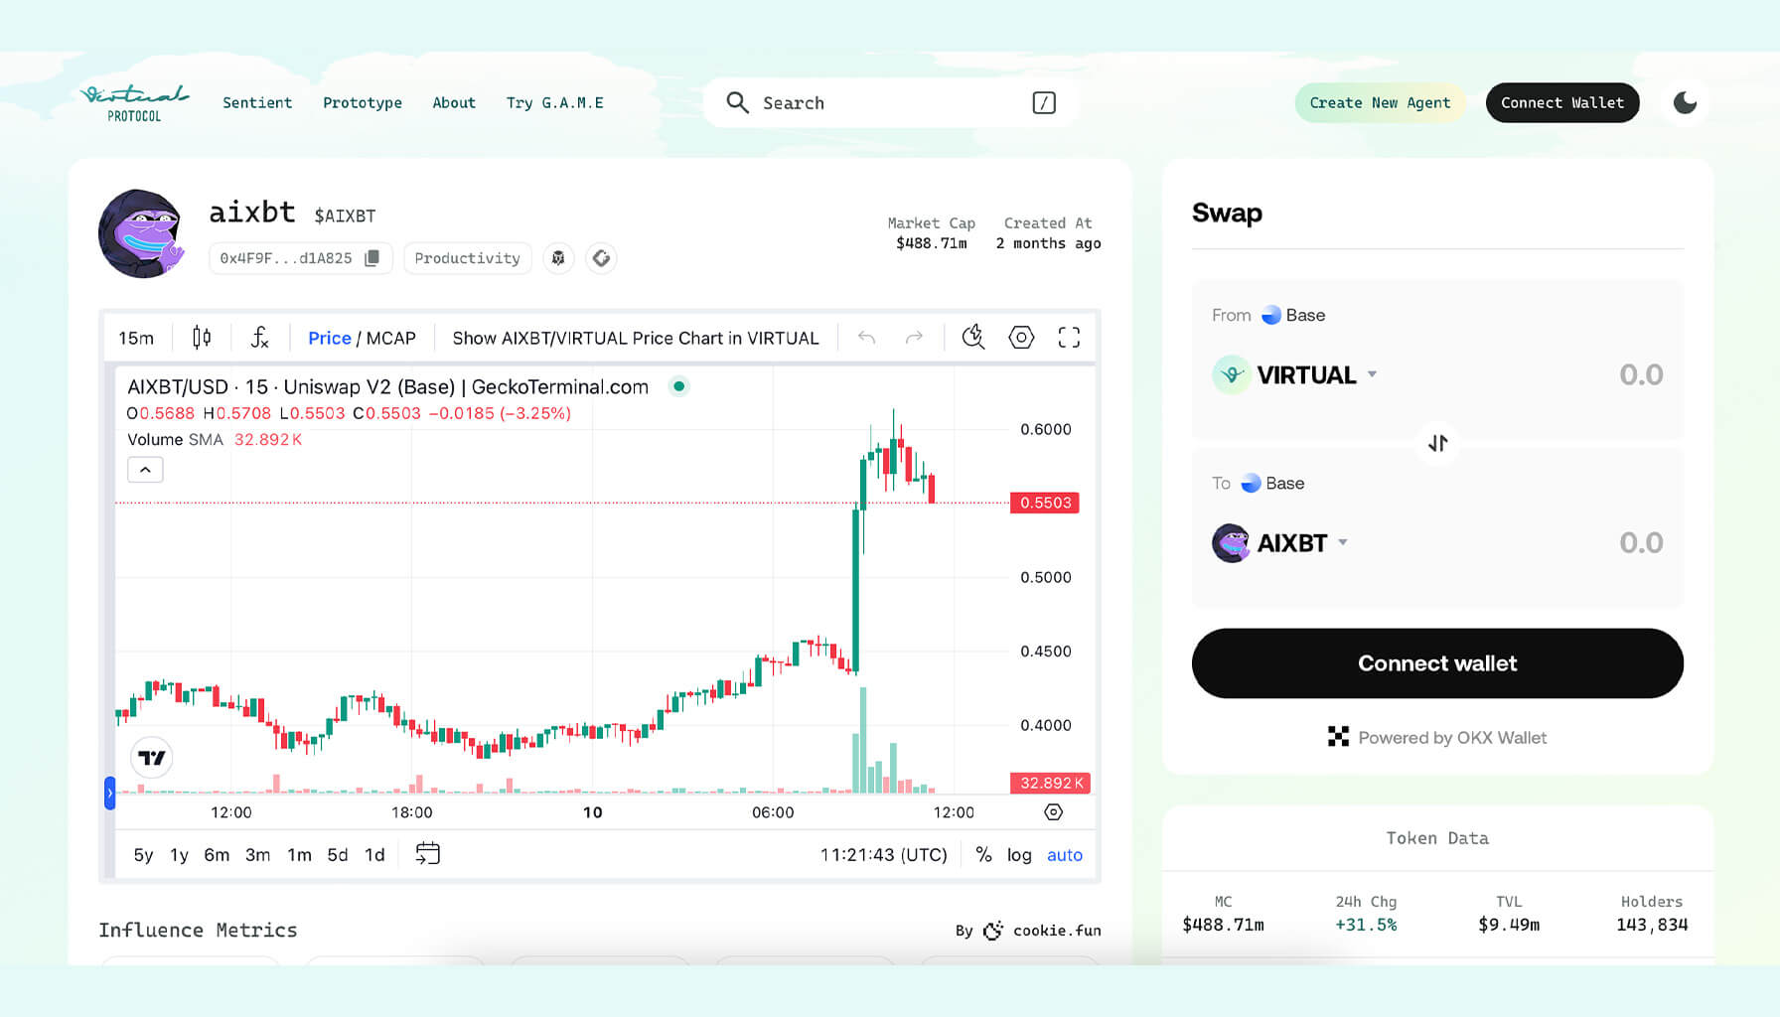
Task: Take a chart snapshot with the camera icon
Action: (972, 338)
